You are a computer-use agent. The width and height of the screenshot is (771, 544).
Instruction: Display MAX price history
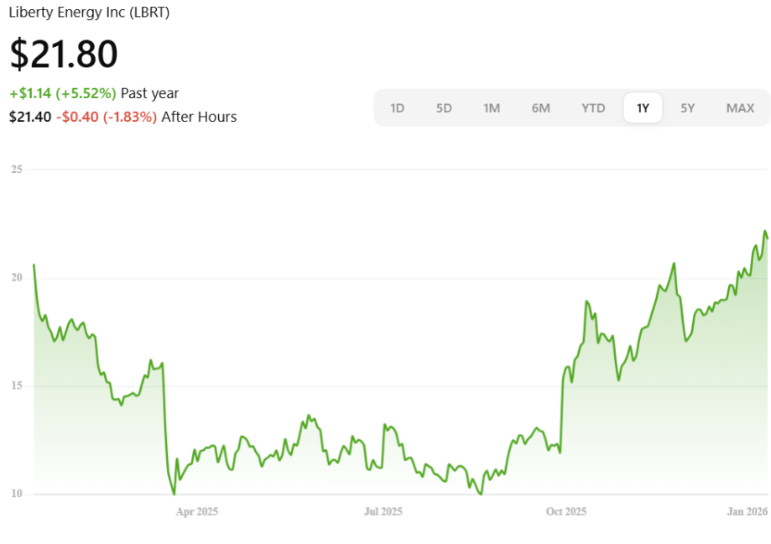(x=740, y=107)
